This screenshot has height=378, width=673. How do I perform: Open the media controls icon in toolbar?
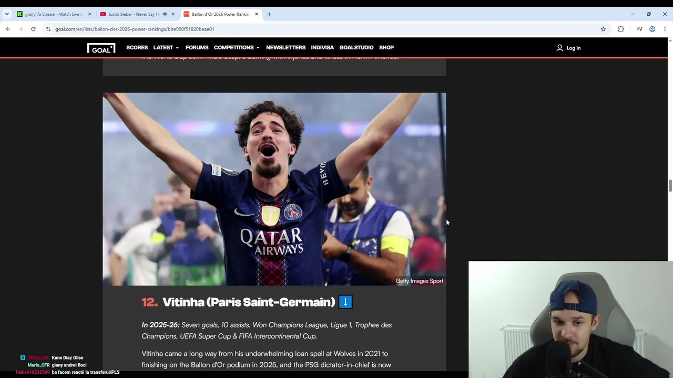click(x=639, y=29)
